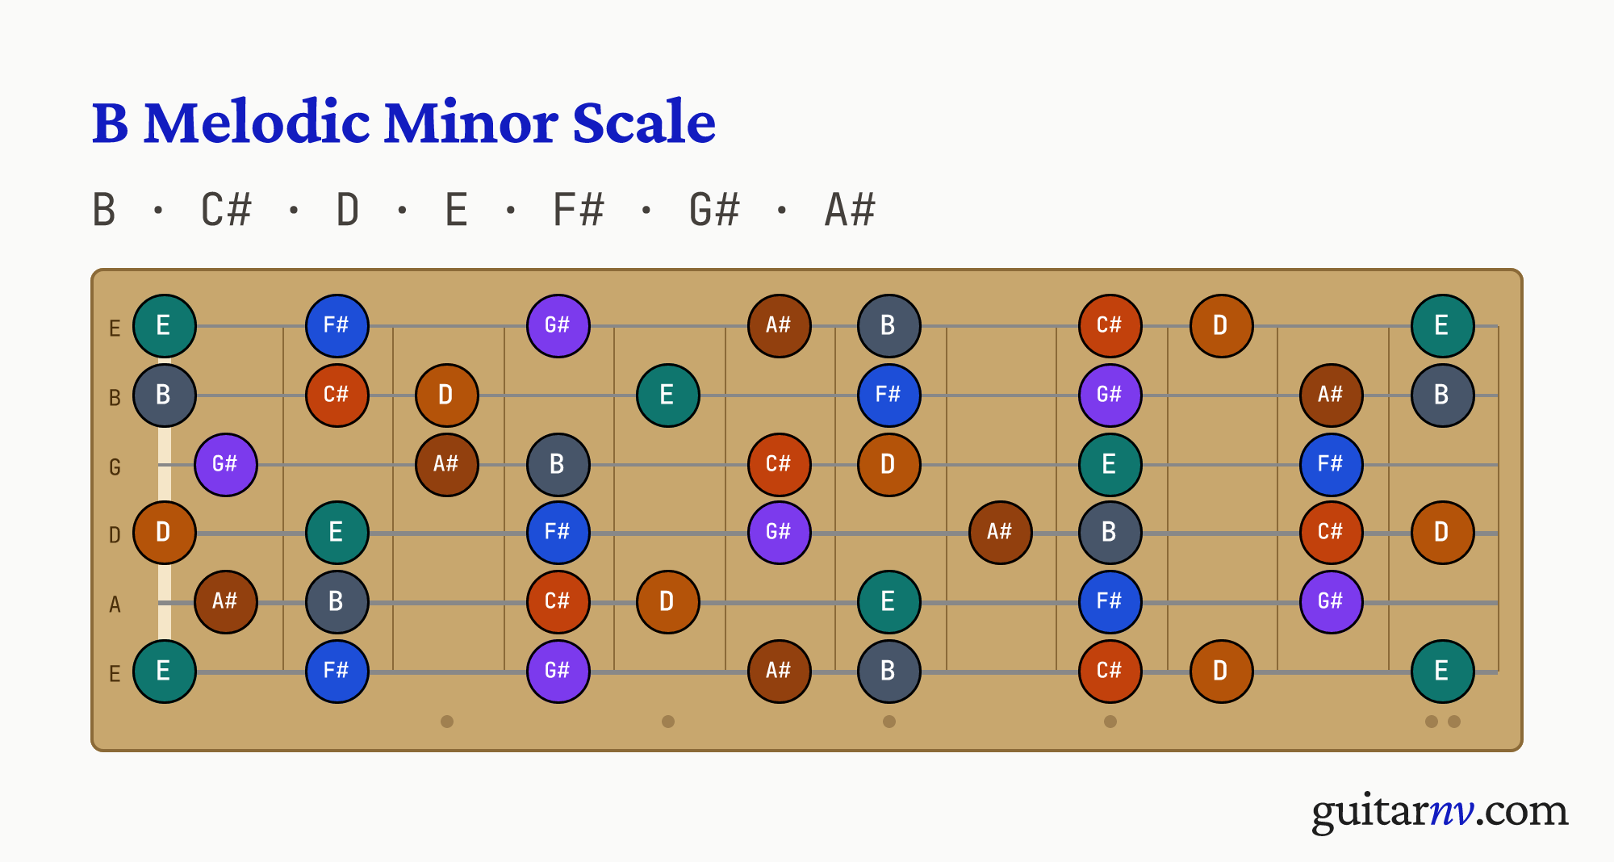Viewport: 1614px width, 862px height.
Task: Click "C#" in the scale note list under the title
Action: [227, 210]
